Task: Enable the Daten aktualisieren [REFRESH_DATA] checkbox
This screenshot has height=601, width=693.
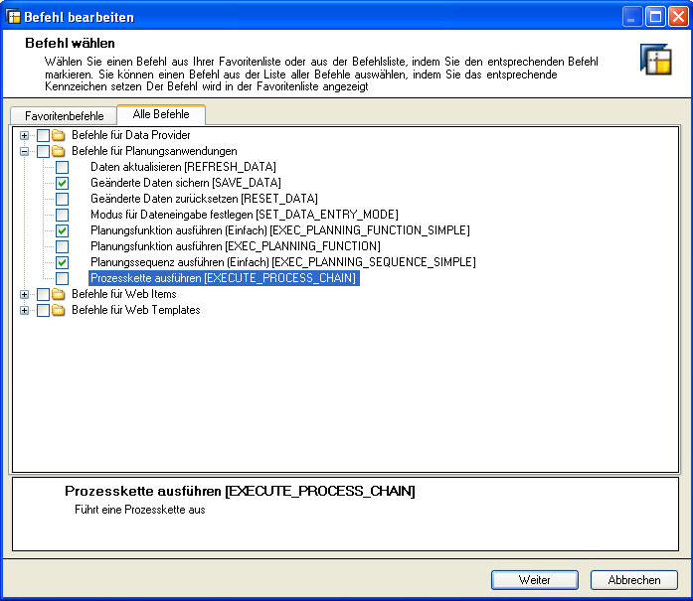Action: tap(62, 167)
